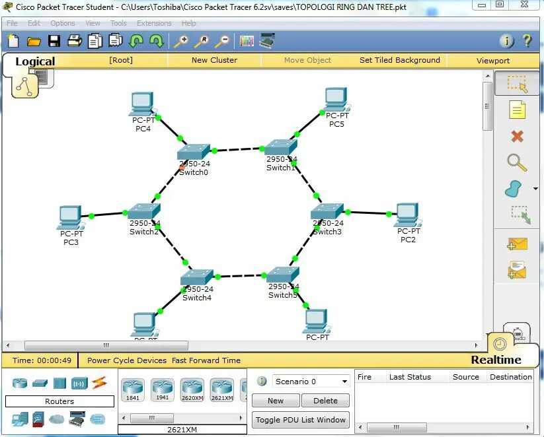Open a file with the folder icon
Image resolution: width=544 pixels, height=437 pixels.
point(34,41)
